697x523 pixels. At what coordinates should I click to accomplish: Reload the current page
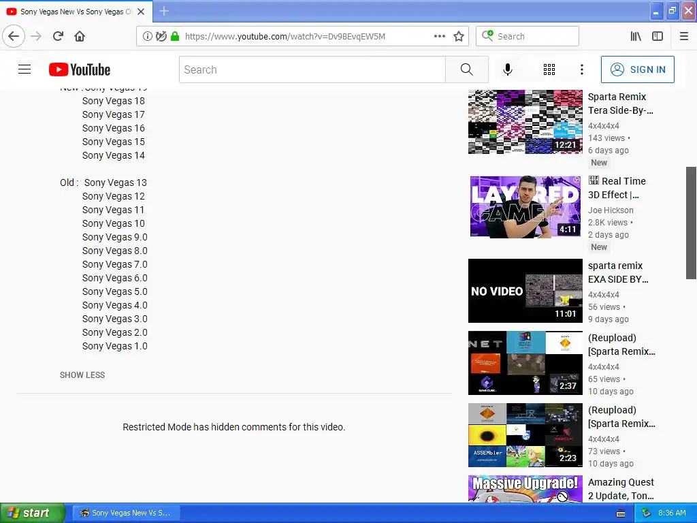[x=58, y=36]
